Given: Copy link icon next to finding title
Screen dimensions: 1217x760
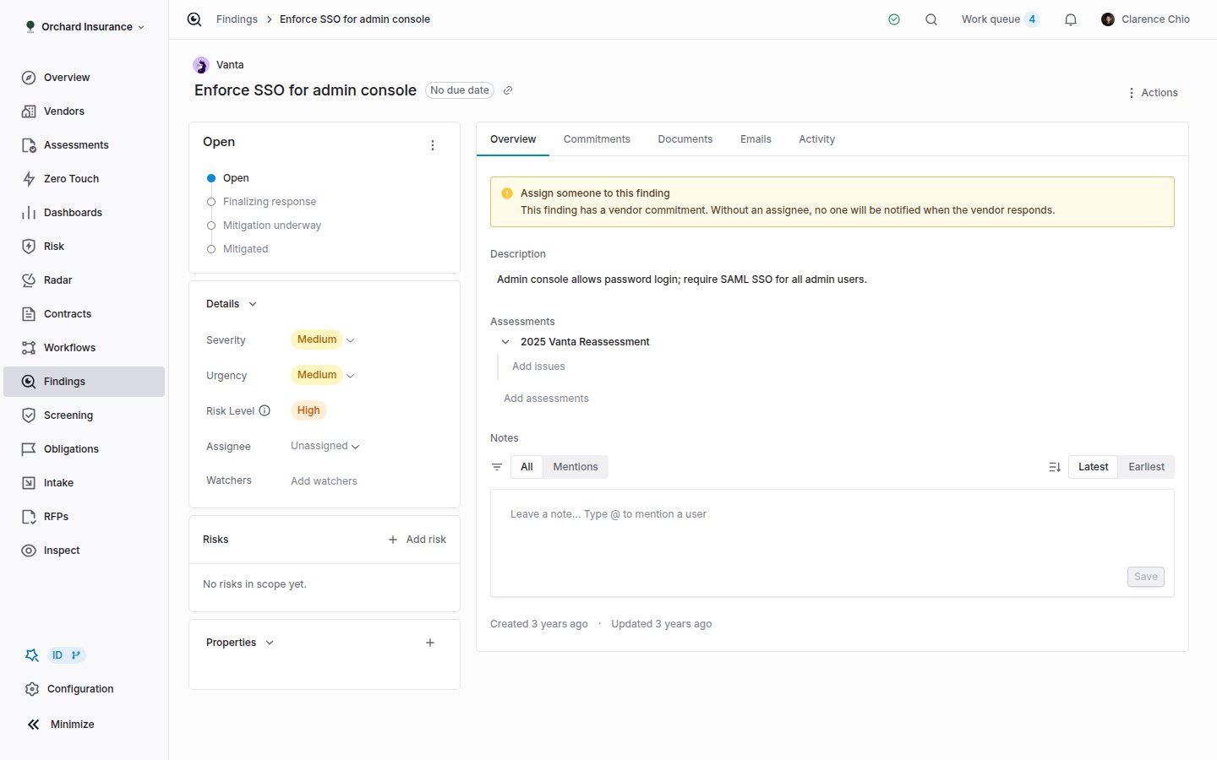Looking at the screenshot, I should (508, 90).
